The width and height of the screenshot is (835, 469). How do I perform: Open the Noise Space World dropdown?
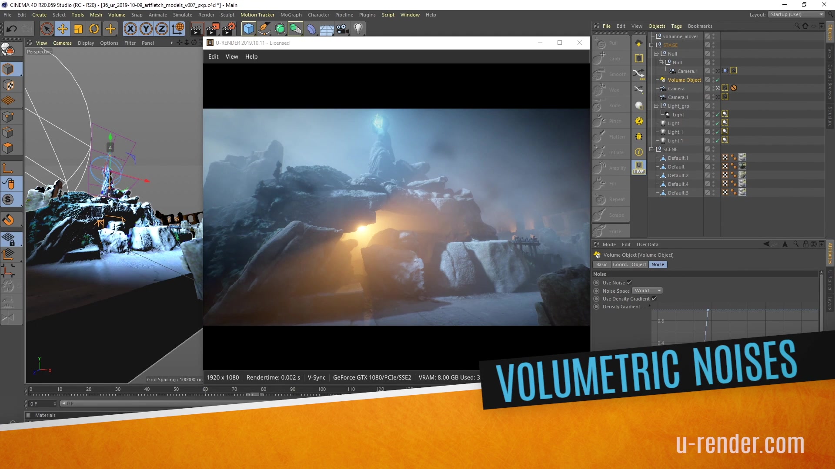click(x=647, y=291)
